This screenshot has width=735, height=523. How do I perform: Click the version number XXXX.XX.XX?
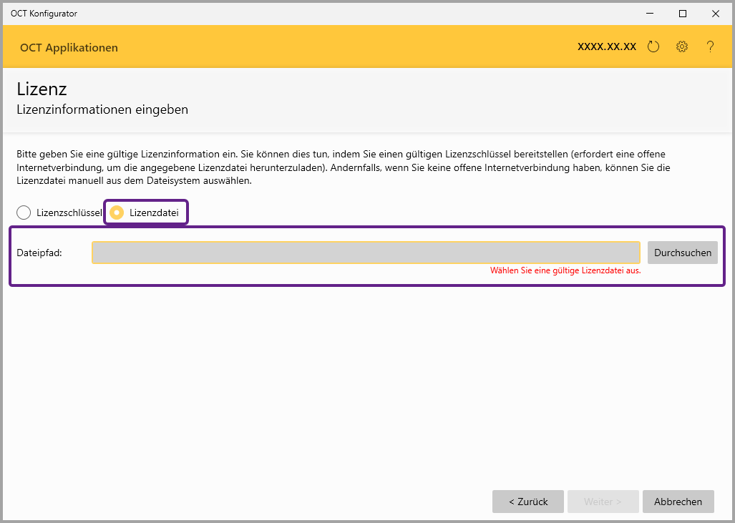[x=607, y=47]
